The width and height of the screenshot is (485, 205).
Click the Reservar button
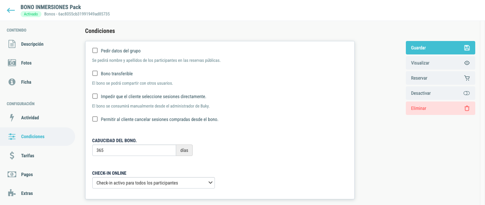[441, 78]
